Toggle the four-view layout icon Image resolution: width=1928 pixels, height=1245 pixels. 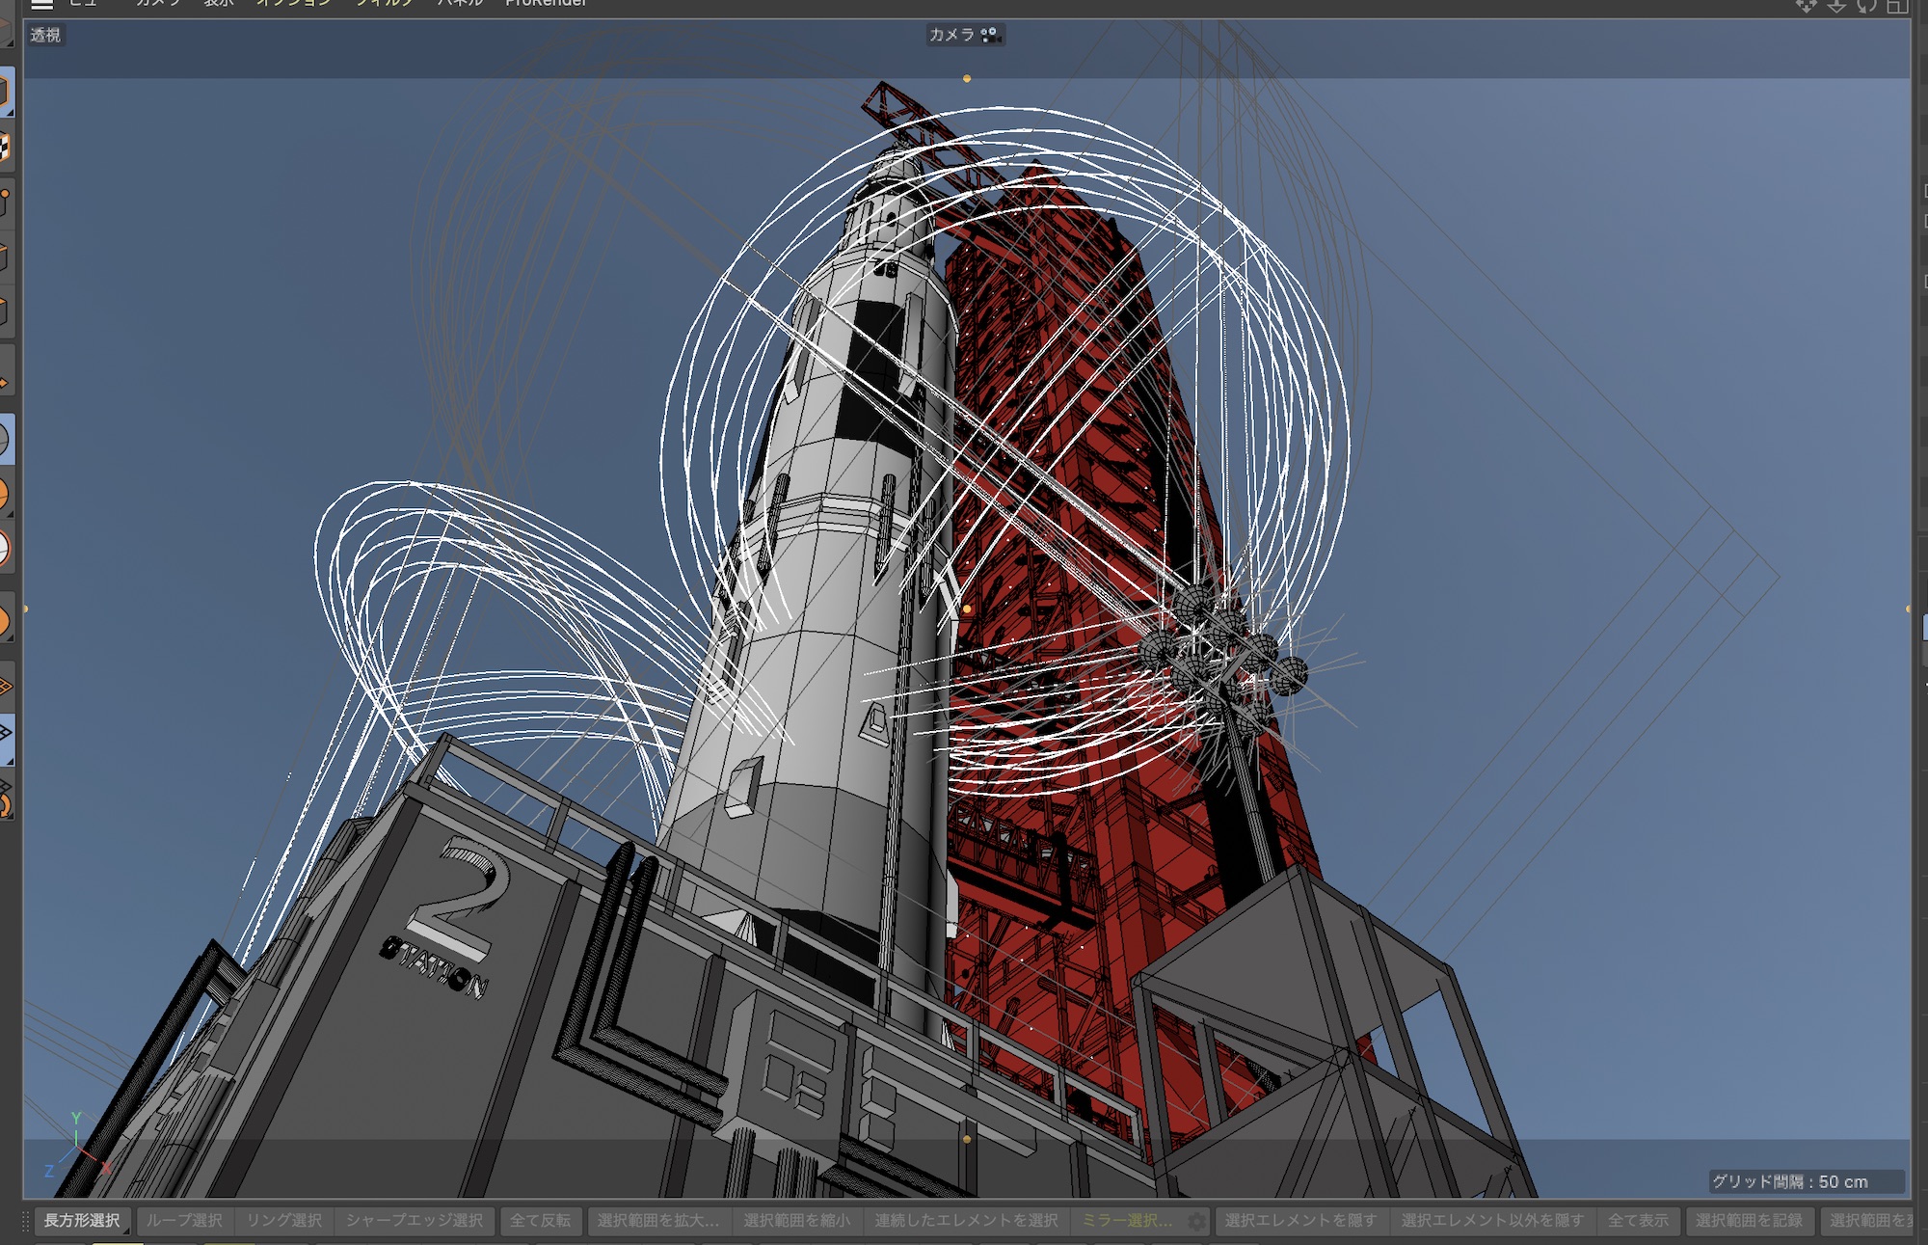click(x=1897, y=5)
